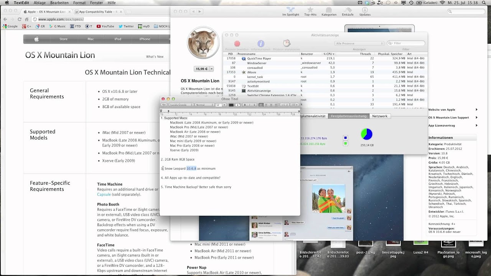Image resolution: width=491 pixels, height=276 pixels.
Task: Click Prozess analysieren icon
Action: coord(287,43)
